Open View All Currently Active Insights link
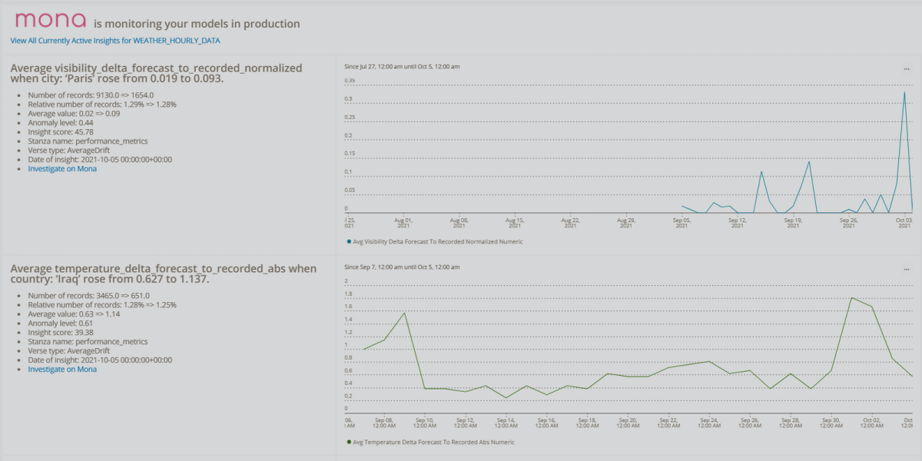 (x=114, y=40)
